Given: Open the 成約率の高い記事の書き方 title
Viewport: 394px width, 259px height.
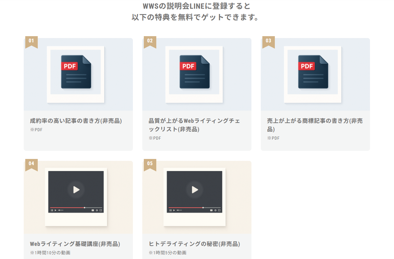Looking at the screenshot, I should [x=76, y=121].
